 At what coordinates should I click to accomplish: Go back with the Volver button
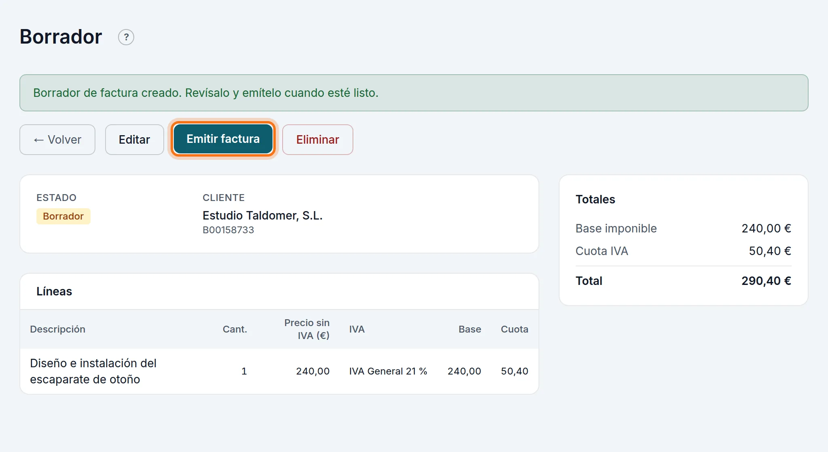[x=57, y=140]
